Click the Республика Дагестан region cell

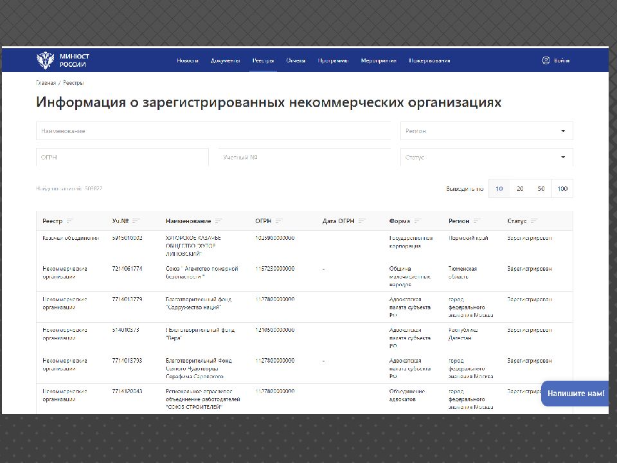click(463, 334)
